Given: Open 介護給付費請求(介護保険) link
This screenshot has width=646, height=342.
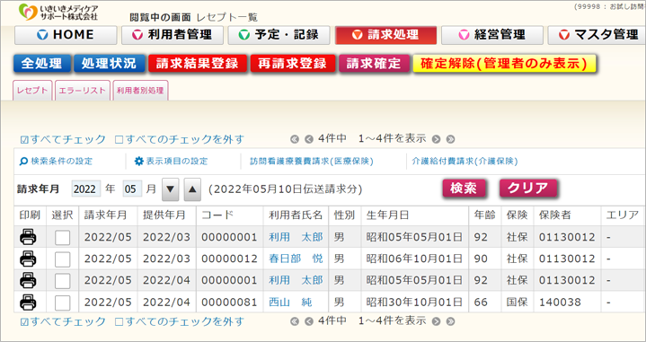Looking at the screenshot, I should [465, 162].
